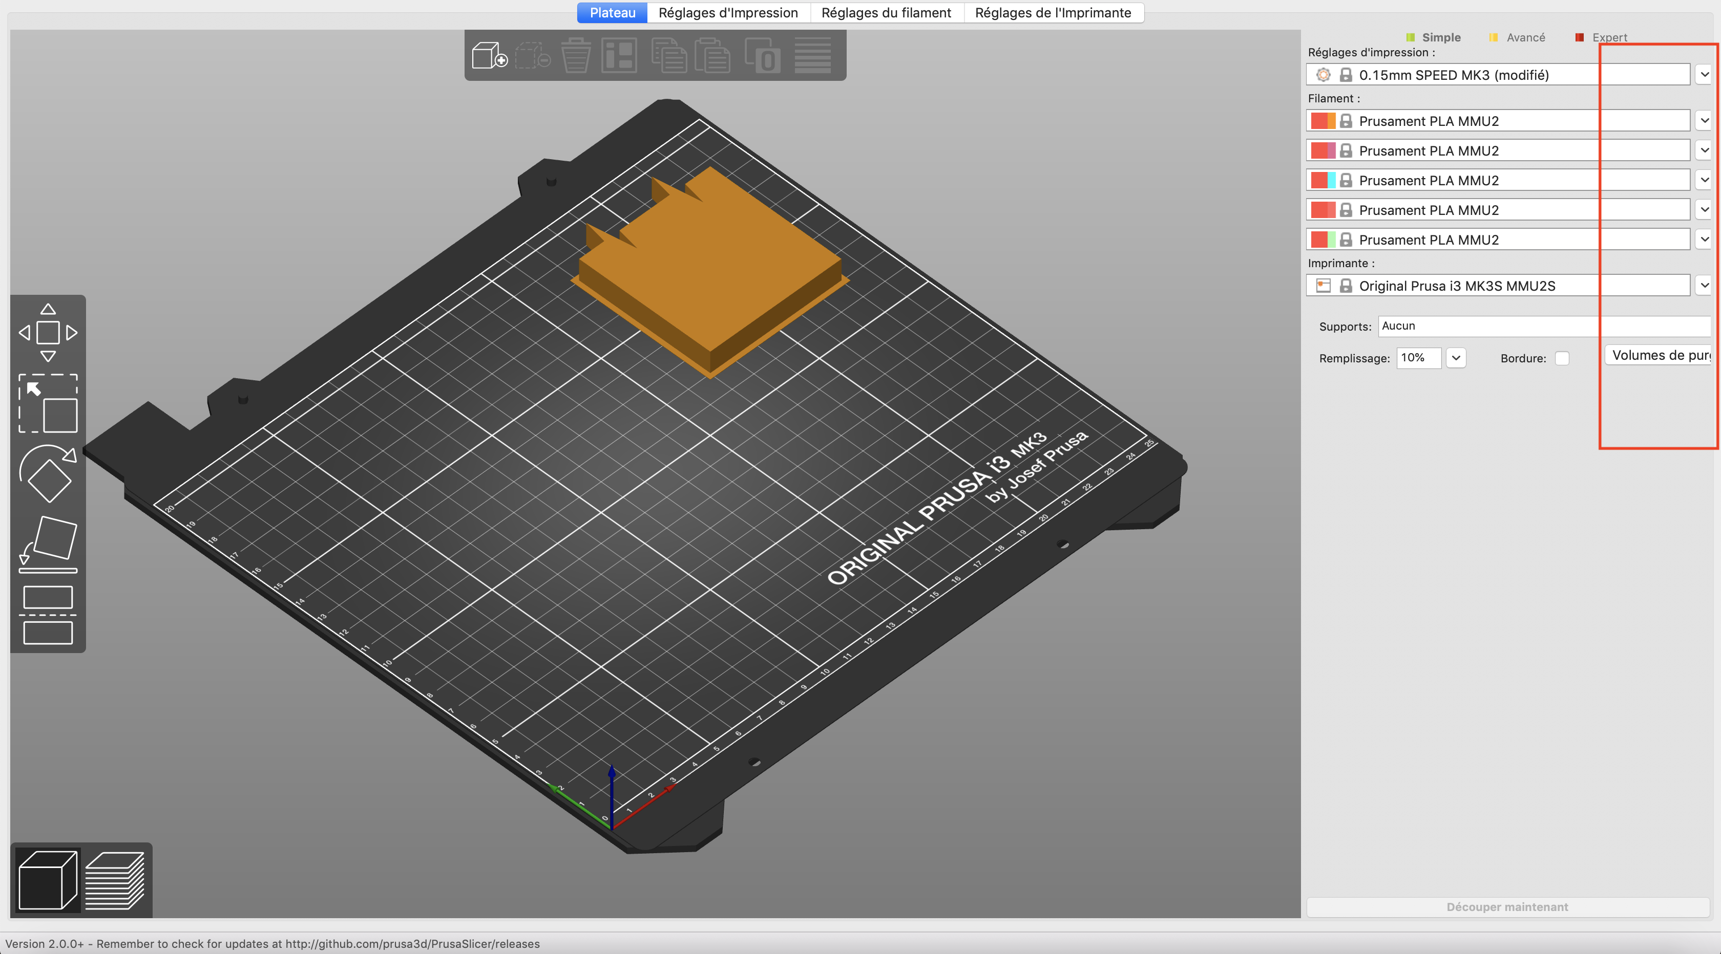
Task: Open the PrusaSlicer releases link in status bar
Action: click(412, 944)
